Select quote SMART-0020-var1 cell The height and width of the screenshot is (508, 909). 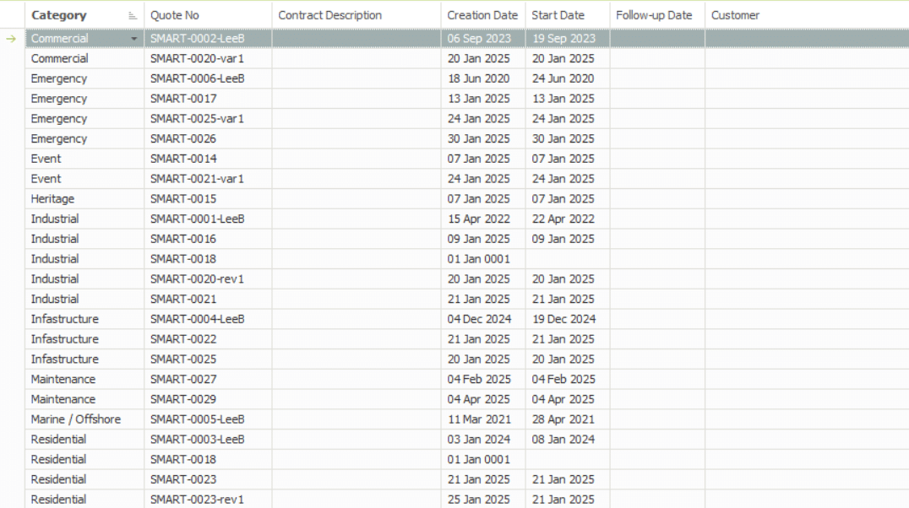198,58
